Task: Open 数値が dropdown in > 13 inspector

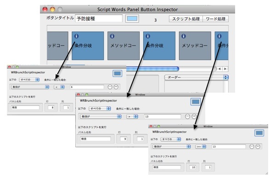Action: [x=101, y=116]
